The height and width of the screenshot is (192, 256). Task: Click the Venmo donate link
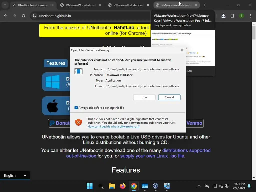point(194,123)
